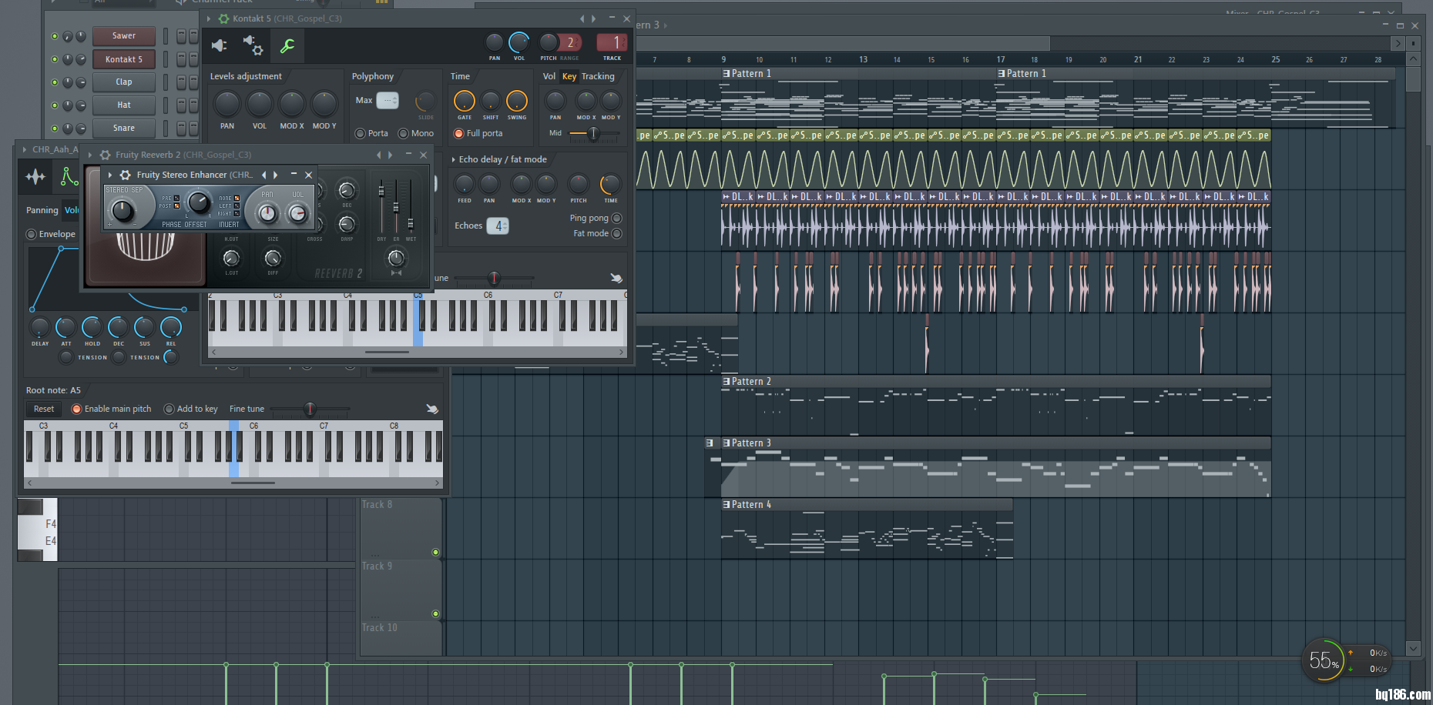
Task: Select the Root note: A5 header
Action: pos(53,390)
